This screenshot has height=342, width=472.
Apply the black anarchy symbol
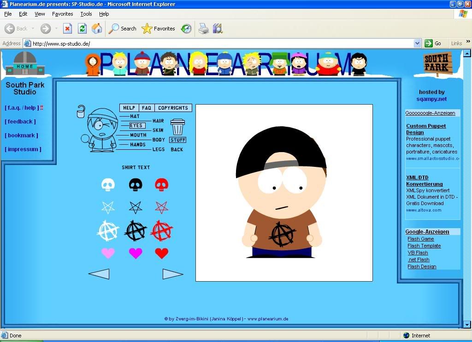[x=136, y=231]
